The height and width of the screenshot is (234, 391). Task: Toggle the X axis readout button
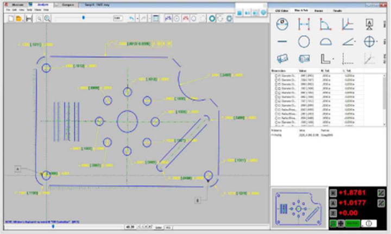click(x=333, y=193)
